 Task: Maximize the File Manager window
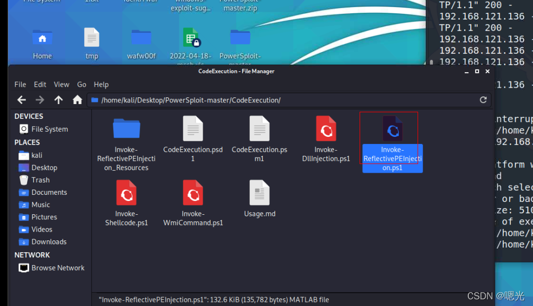477,71
